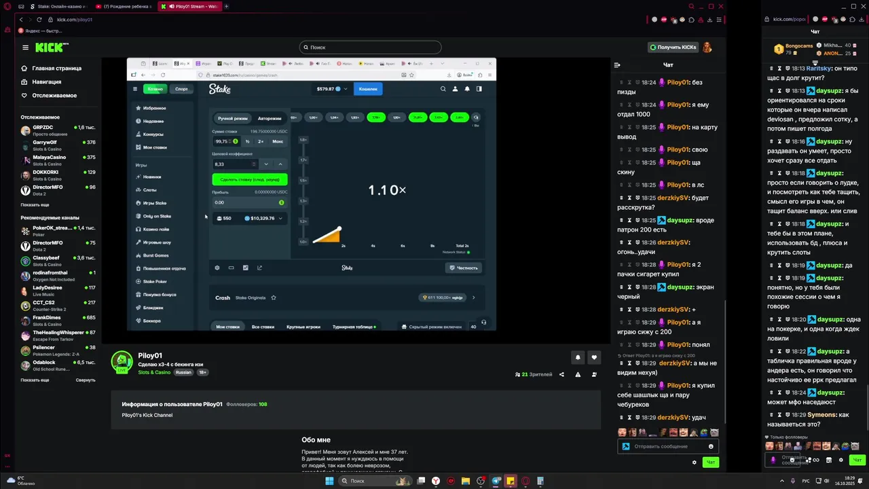Image resolution: width=869 pixels, height=489 pixels.
Task: Toggle follow heart for Piloy01
Action: click(594, 357)
